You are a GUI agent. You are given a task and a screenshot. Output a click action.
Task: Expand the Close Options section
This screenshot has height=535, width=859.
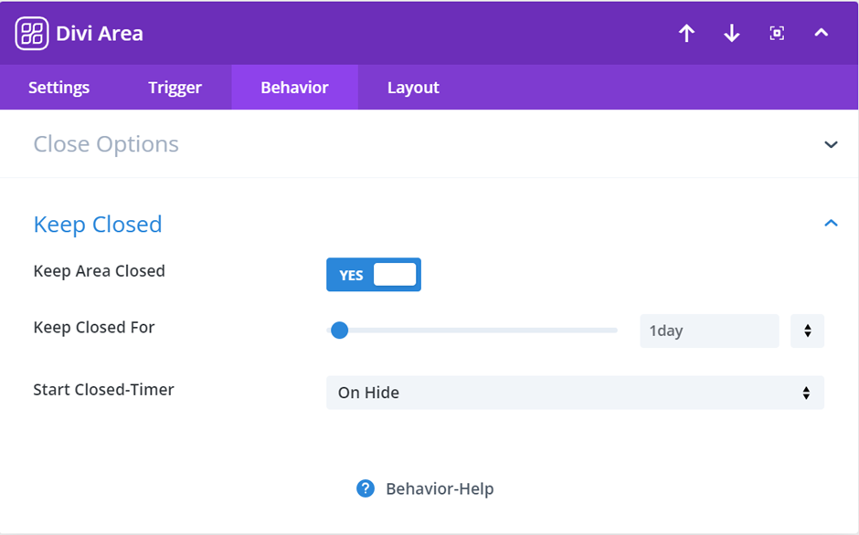pos(831,144)
